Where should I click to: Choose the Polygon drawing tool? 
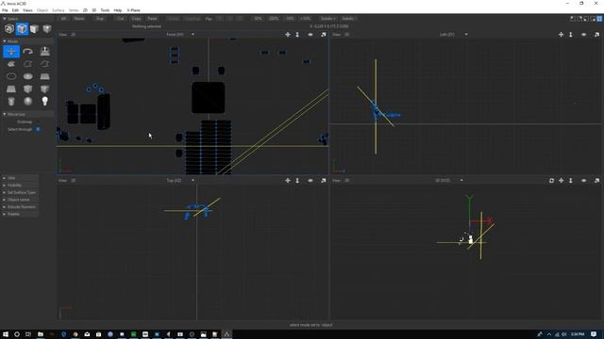[x=11, y=64]
